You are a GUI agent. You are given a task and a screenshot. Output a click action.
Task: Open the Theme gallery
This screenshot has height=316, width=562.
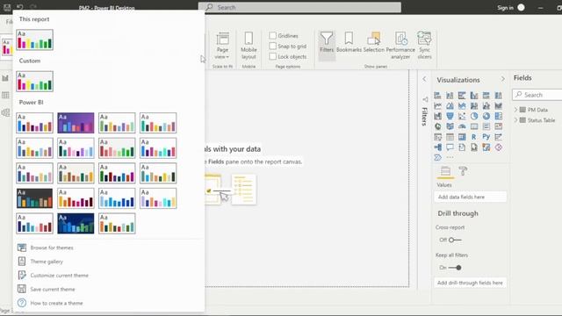pyautogui.click(x=47, y=262)
